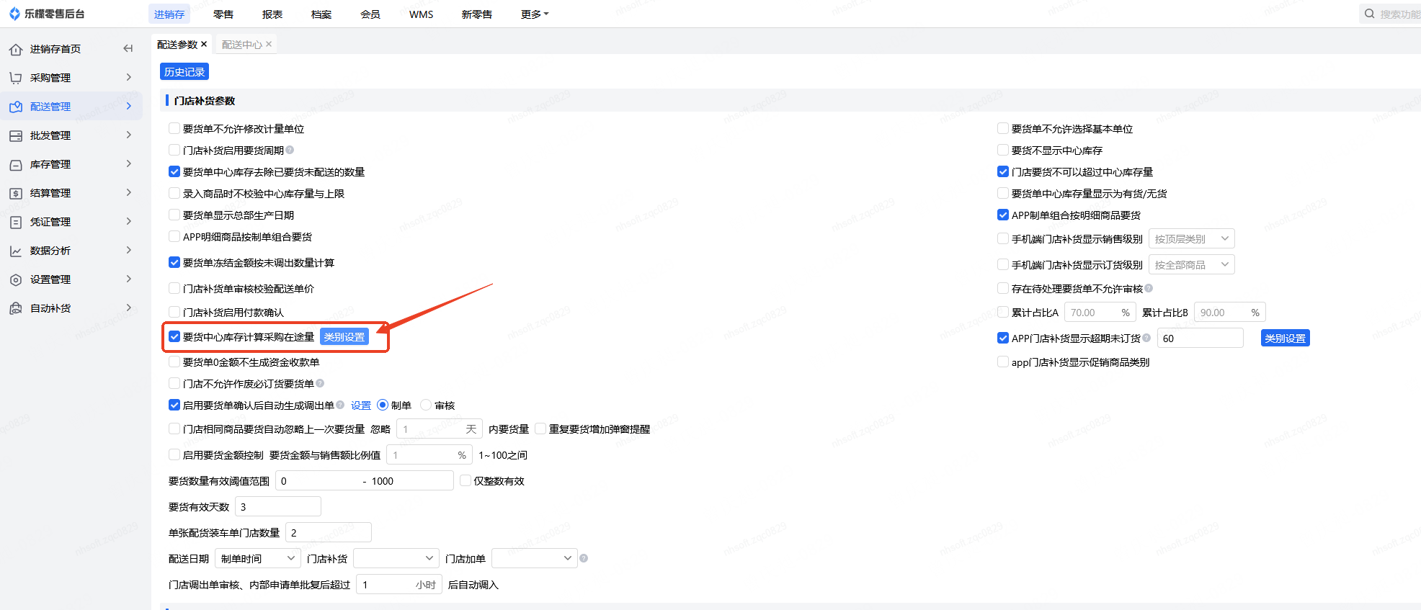Click 类别设置 next to 采购在途量
This screenshot has width=1421, height=610.
[x=344, y=337]
